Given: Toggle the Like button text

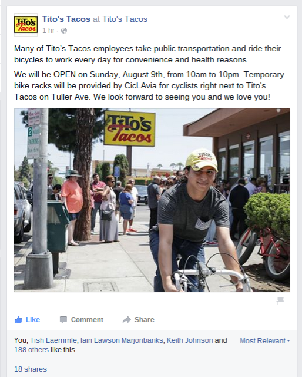Looking at the screenshot, I should tap(33, 319).
